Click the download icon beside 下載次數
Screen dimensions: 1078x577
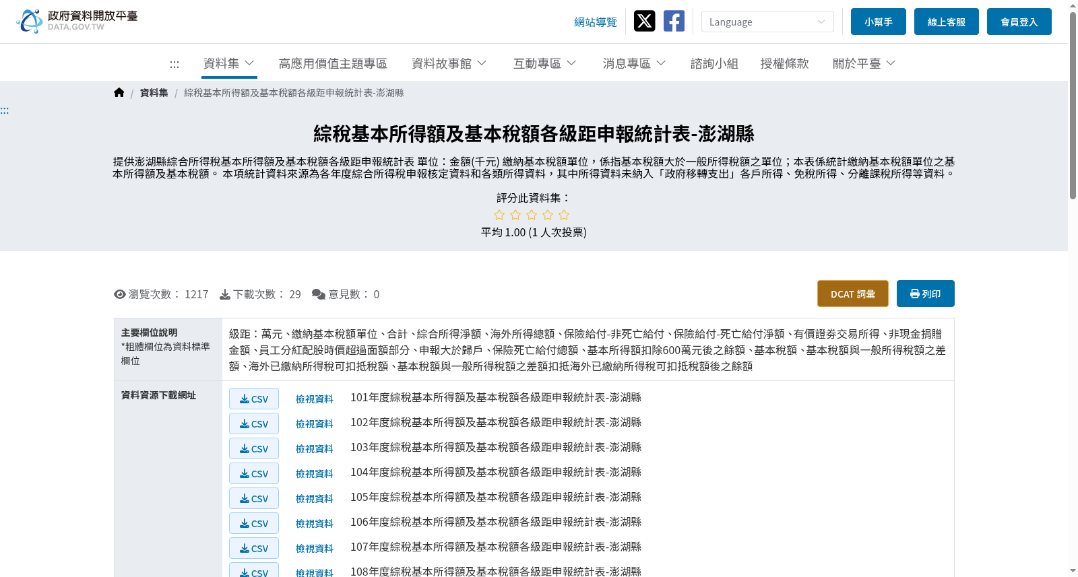225,294
